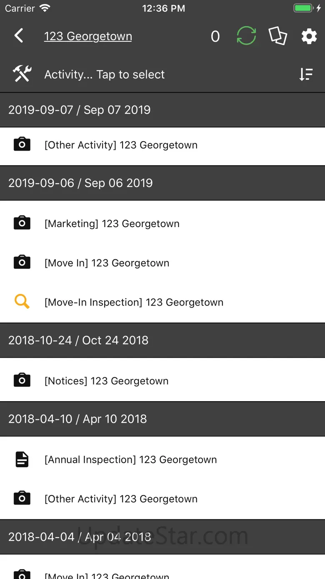Open the Activity selector dropdown

click(x=105, y=74)
